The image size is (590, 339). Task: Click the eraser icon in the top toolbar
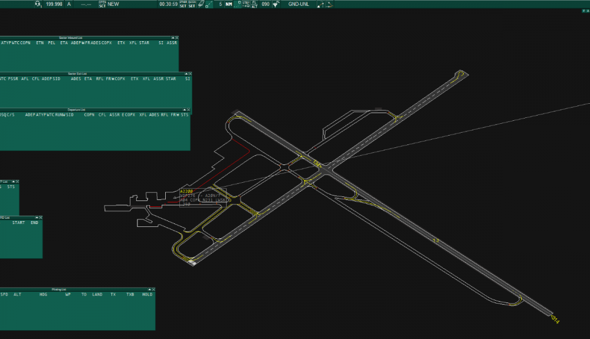201,4
